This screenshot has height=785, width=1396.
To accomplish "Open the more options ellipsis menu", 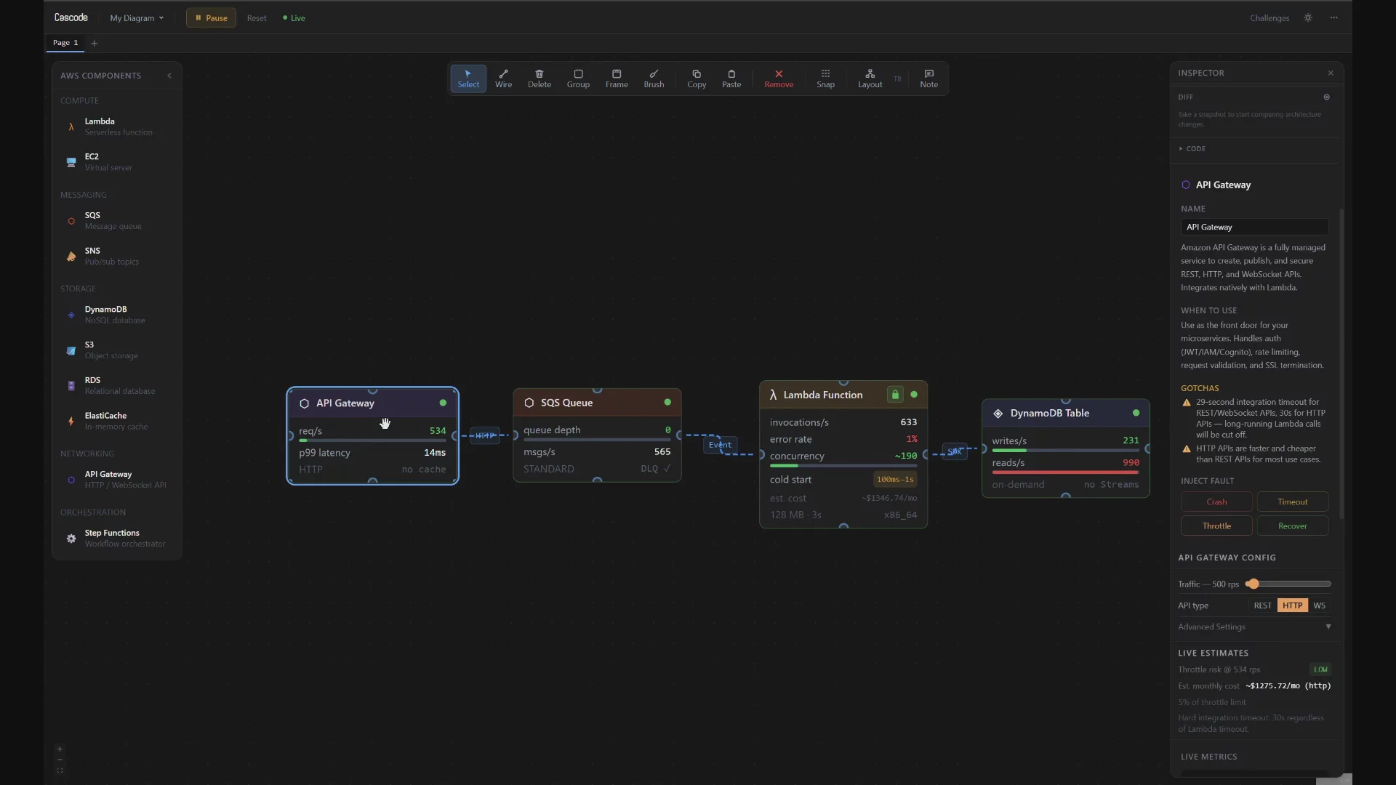I will click(1333, 18).
